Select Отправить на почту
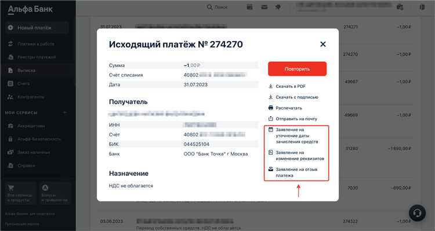The image size is (435, 231). coord(293,119)
